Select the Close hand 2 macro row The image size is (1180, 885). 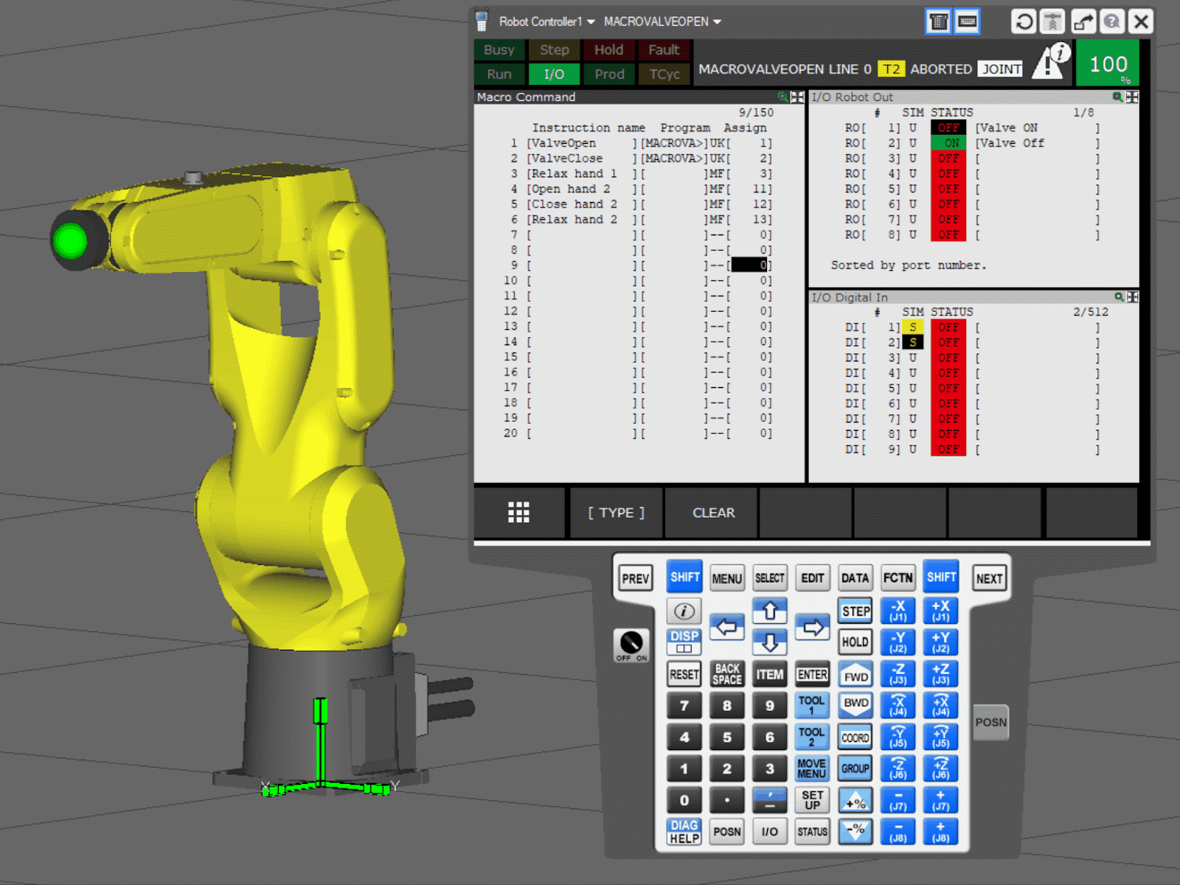[641, 204]
